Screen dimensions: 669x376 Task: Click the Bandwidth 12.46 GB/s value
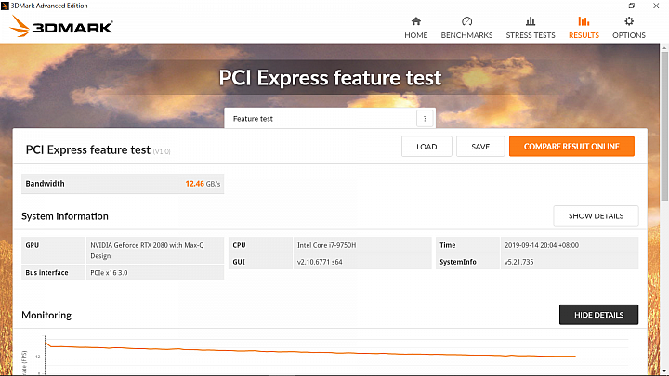coord(203,184)
